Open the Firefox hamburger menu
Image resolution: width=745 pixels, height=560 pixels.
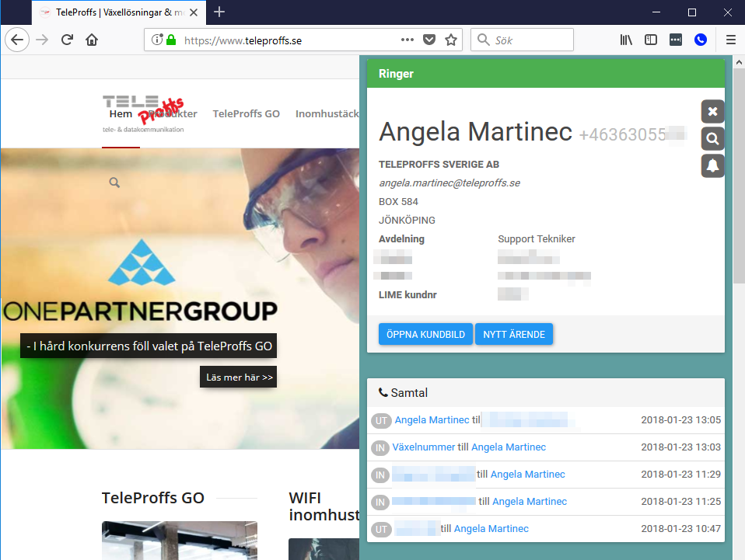731,40
